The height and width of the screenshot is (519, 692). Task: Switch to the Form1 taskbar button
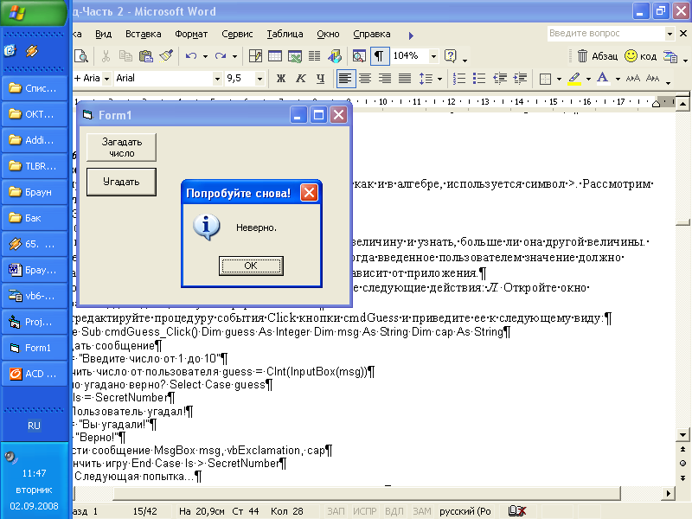pyautogui.click(x=35, y=348)
